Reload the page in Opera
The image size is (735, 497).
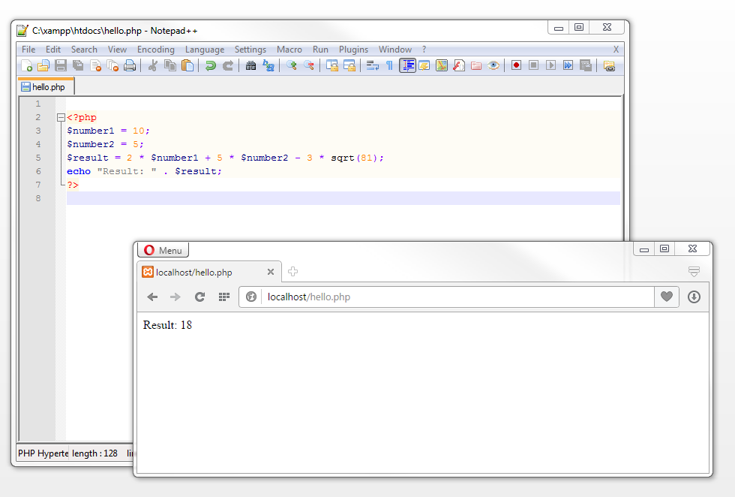tap(199, 297)
